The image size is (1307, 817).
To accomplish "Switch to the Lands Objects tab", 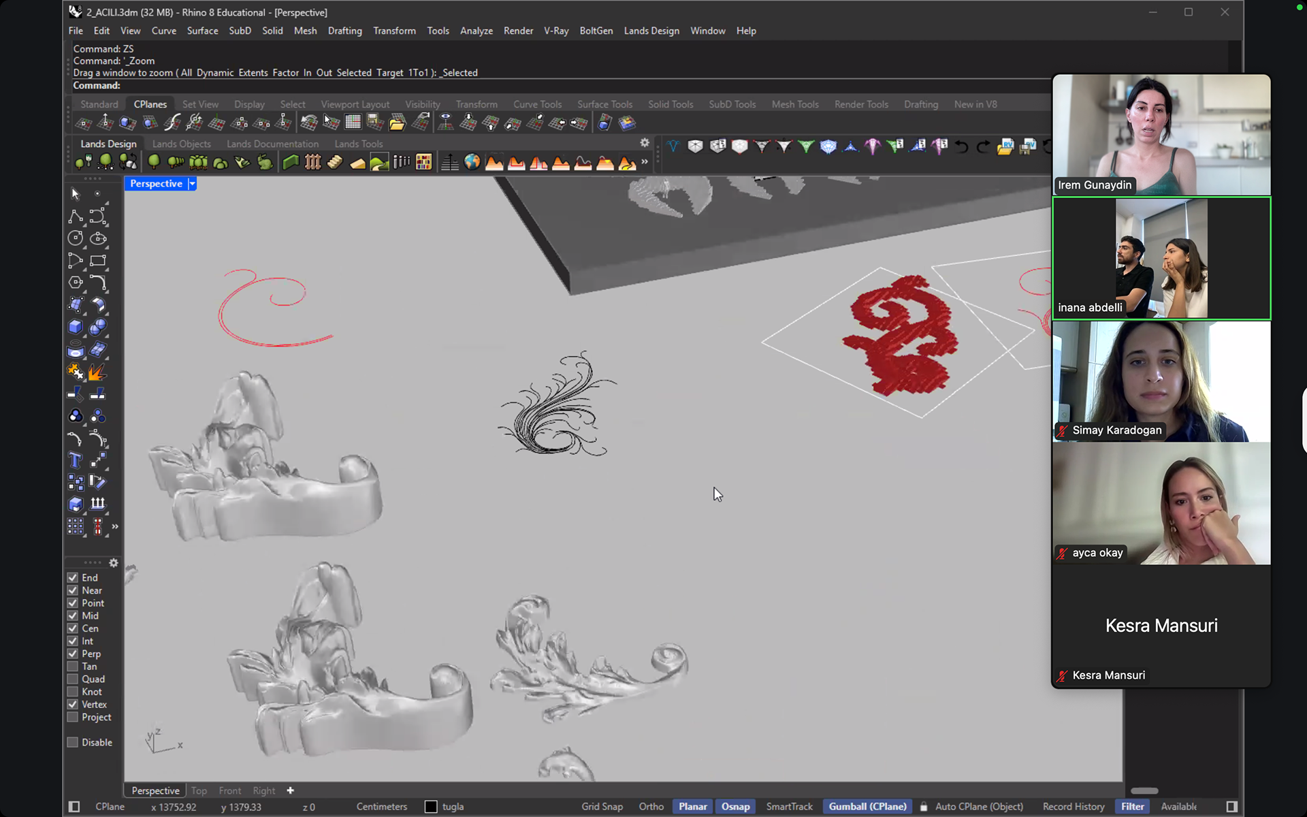I will click(x=182, y=144).
